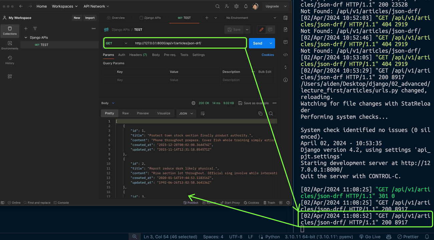Toggle Postman two-pane layout icon in footer
This screenshot has width=434, height=240.
click(281, 203)
